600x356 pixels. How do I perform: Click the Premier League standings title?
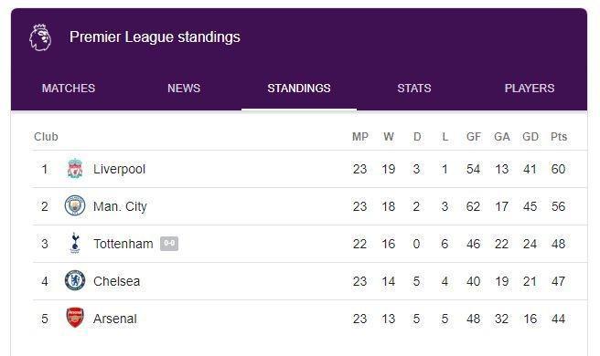155,37
